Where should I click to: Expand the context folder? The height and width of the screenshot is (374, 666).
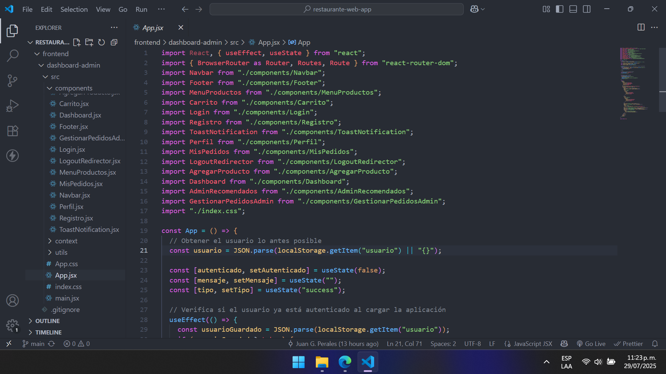point(66,241)
